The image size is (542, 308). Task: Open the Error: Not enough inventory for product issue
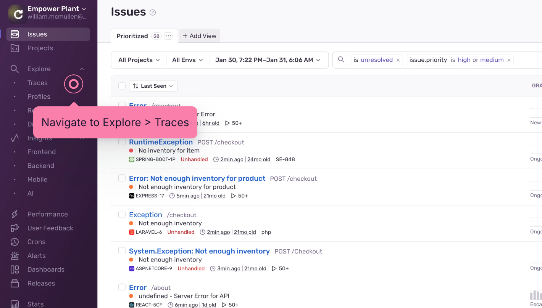coord(197,178)
